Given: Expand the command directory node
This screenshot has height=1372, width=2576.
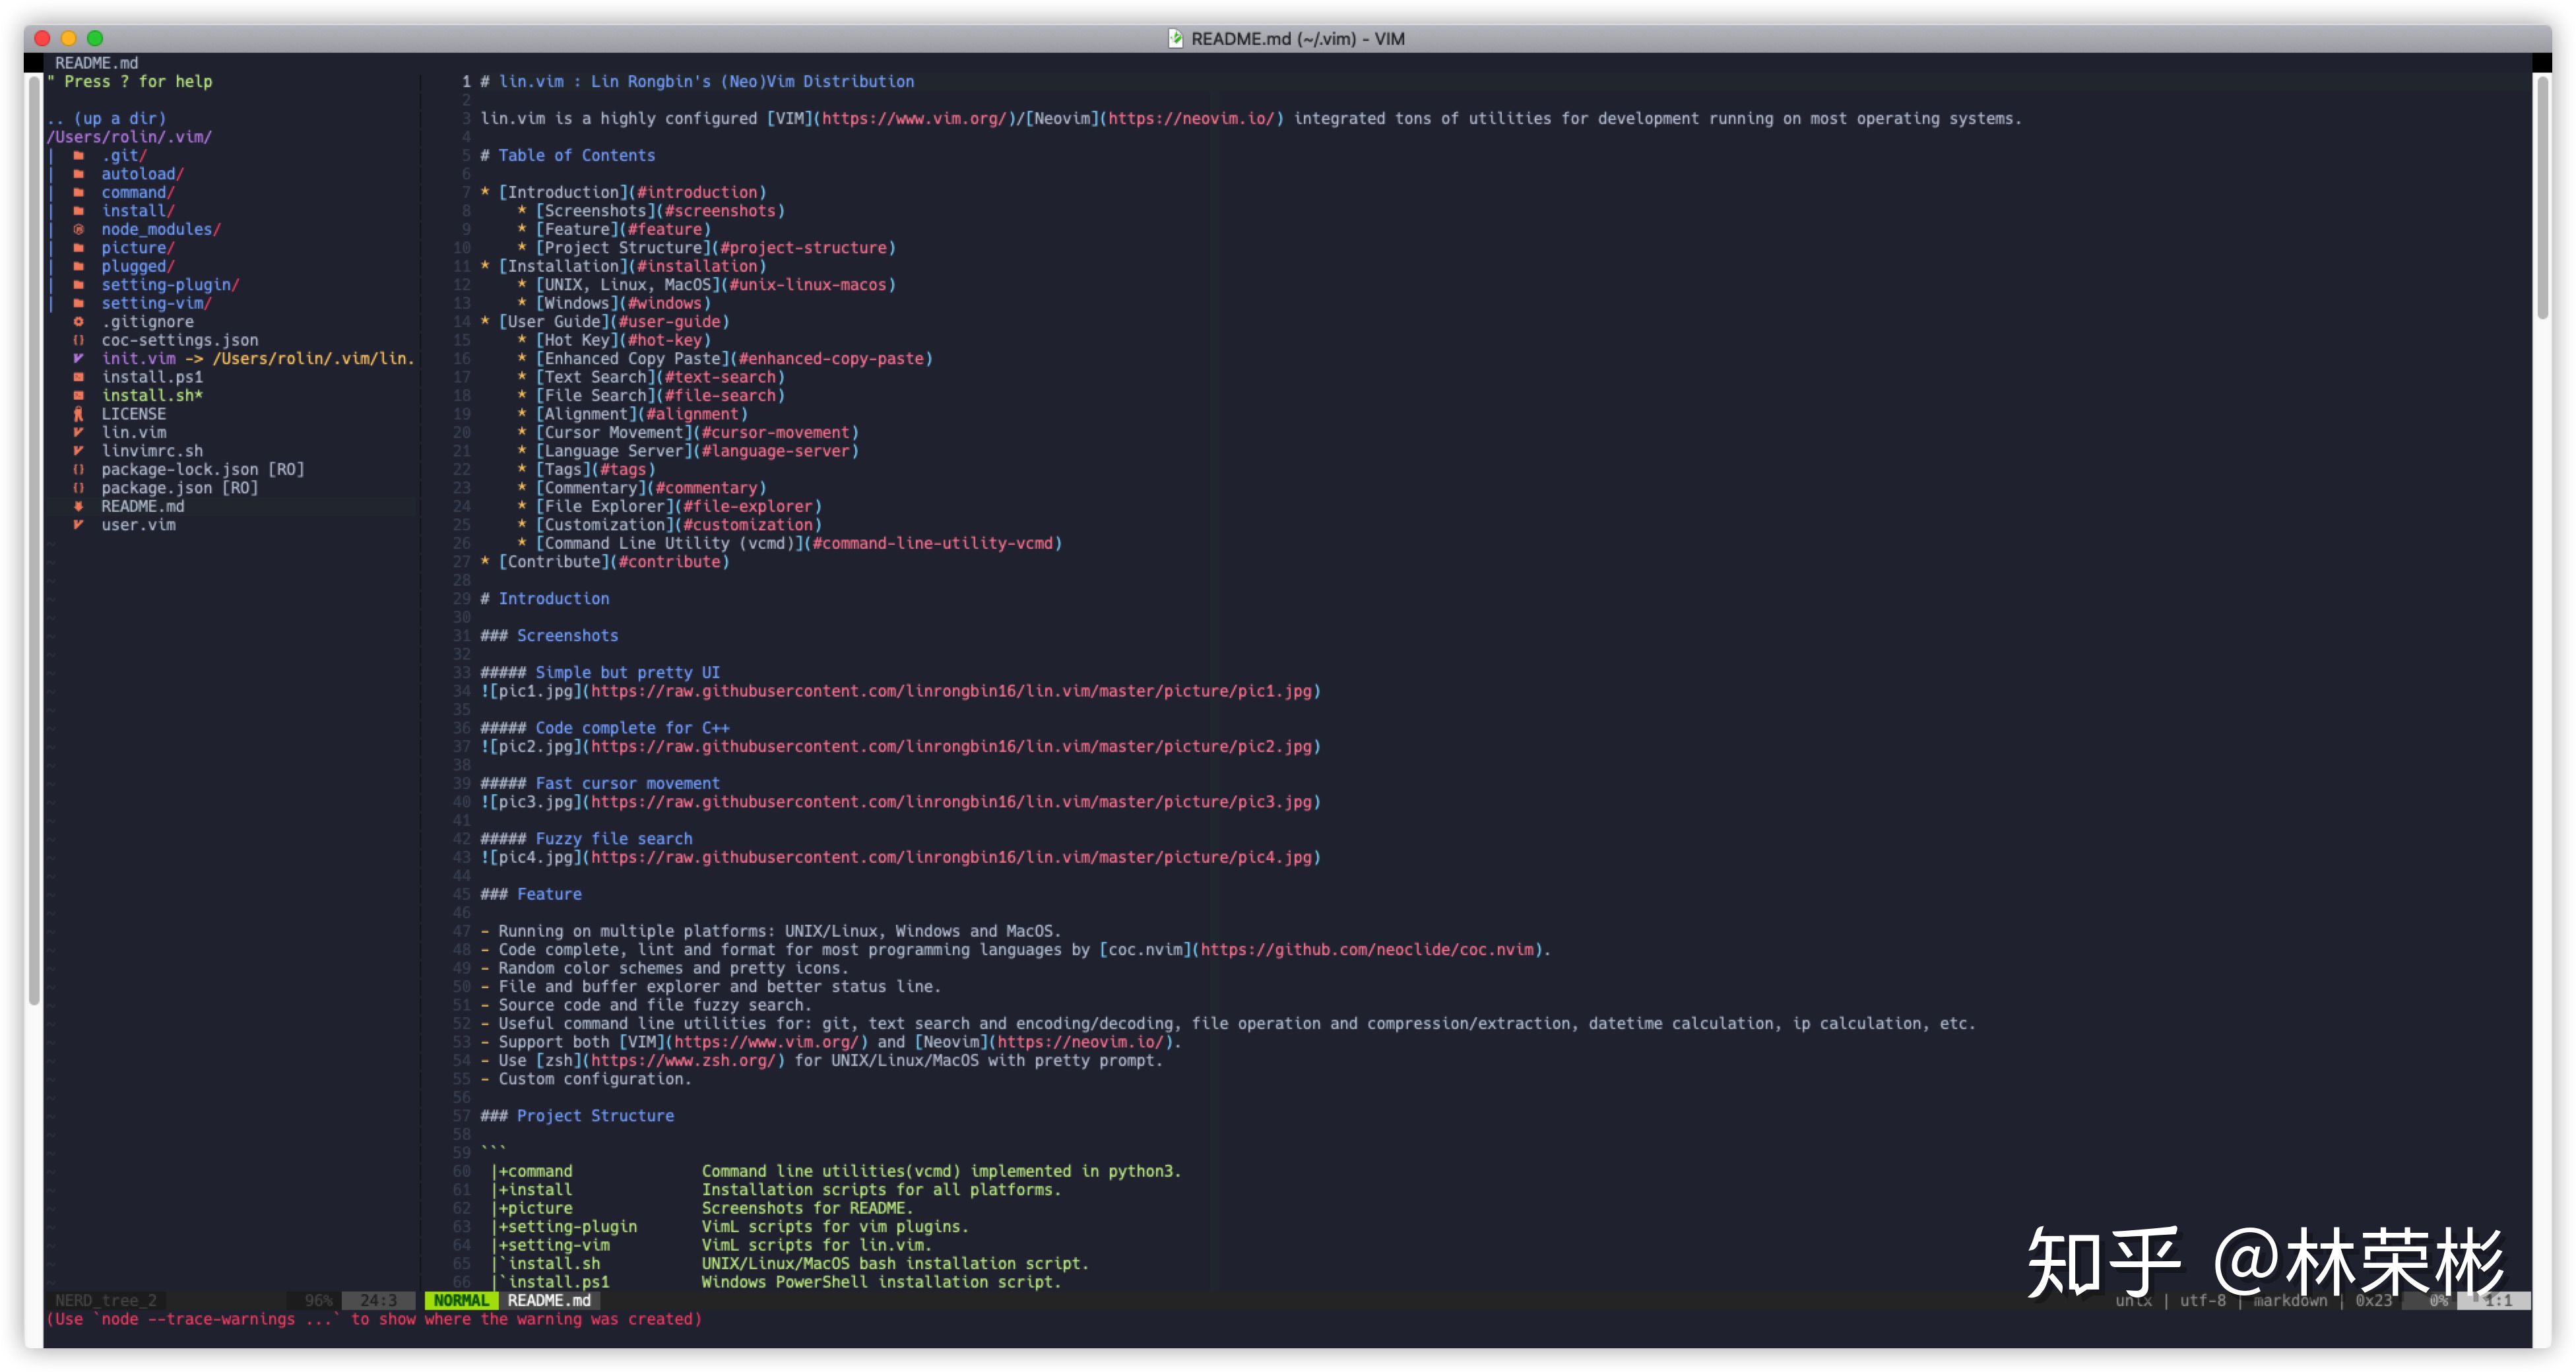Looking at the screenshot, I should pyautogui.click(x=133, y=192).
